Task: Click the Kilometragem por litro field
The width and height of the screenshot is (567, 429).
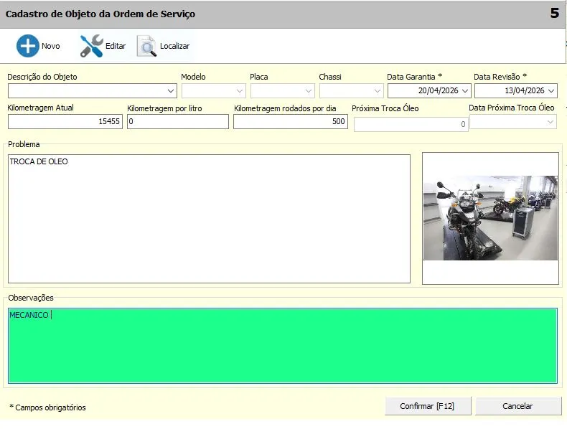Action: [178, 121]
